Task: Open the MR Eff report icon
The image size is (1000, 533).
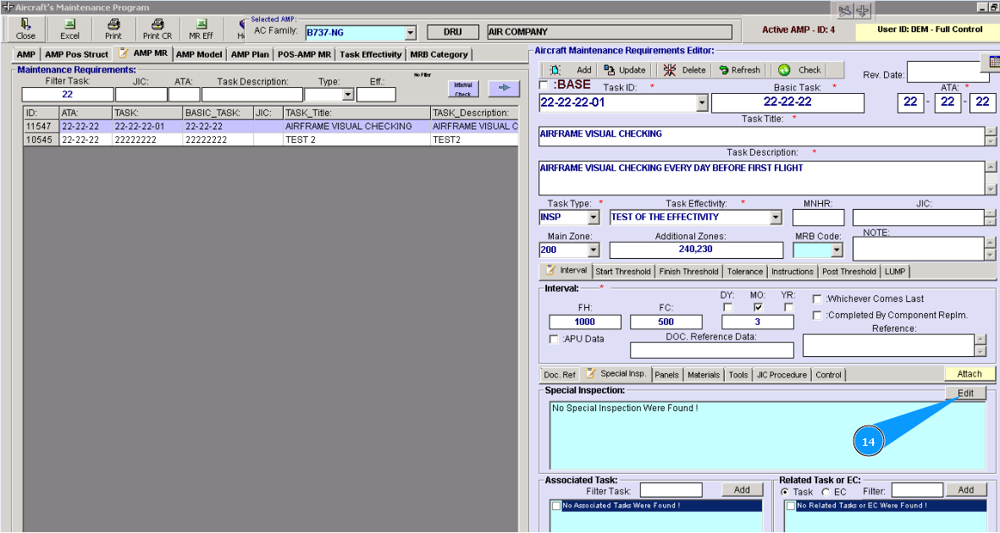Action: pyautogui.click(x=201, y=25)
